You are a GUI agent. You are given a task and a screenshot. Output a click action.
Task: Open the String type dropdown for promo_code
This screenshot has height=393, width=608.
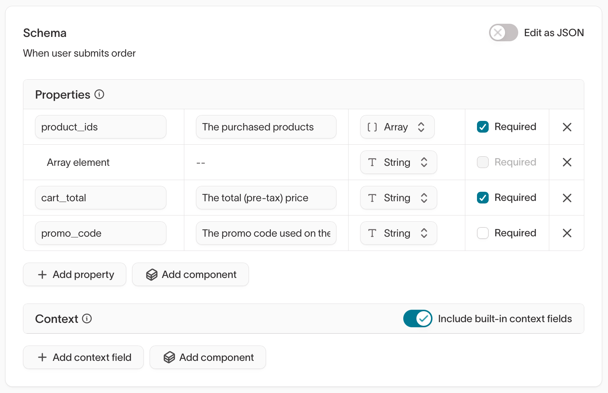coord(399,233)
